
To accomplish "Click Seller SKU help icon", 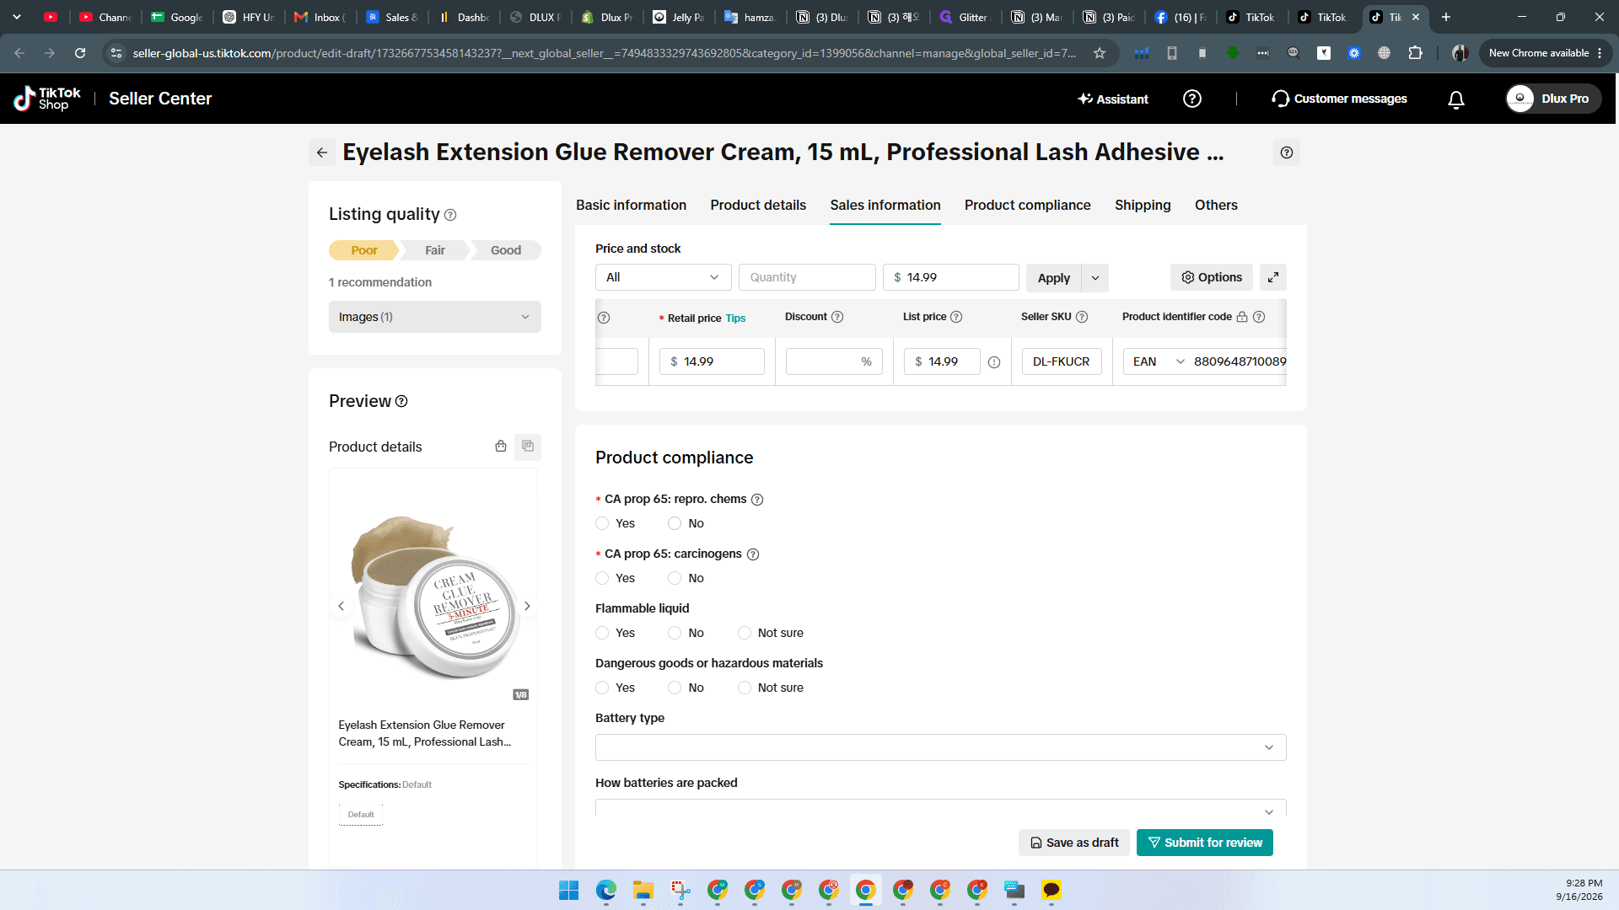I will (1082, 317).
